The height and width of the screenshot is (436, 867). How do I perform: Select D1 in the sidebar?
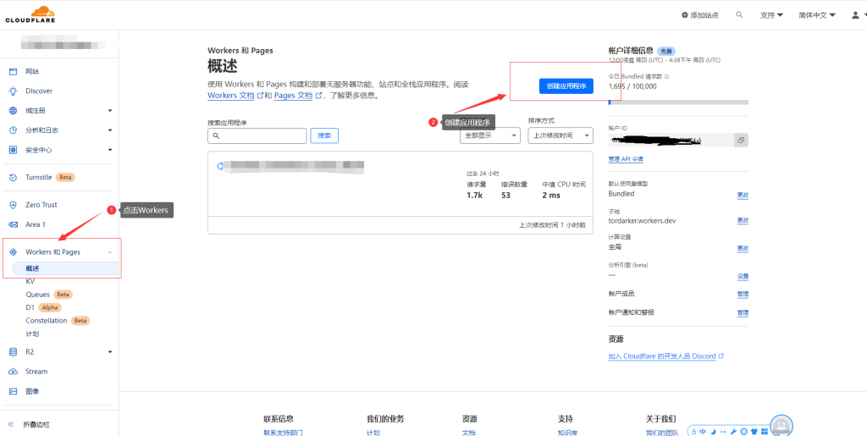(x=30, y=307)
